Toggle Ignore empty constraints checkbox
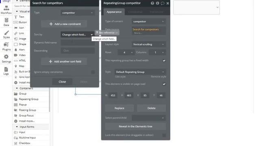The image size is (260, 146). [93, 72]
